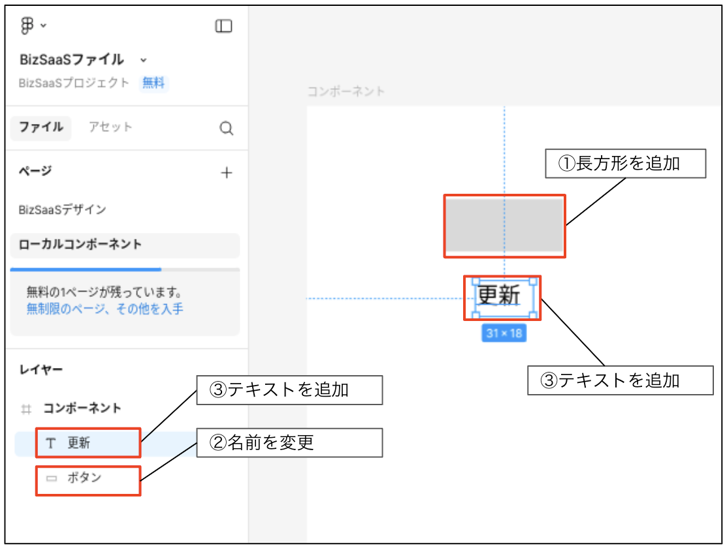Click the 31 × 18 size badge
This screenshot has width=727, height=550.
tap(504, 333)
